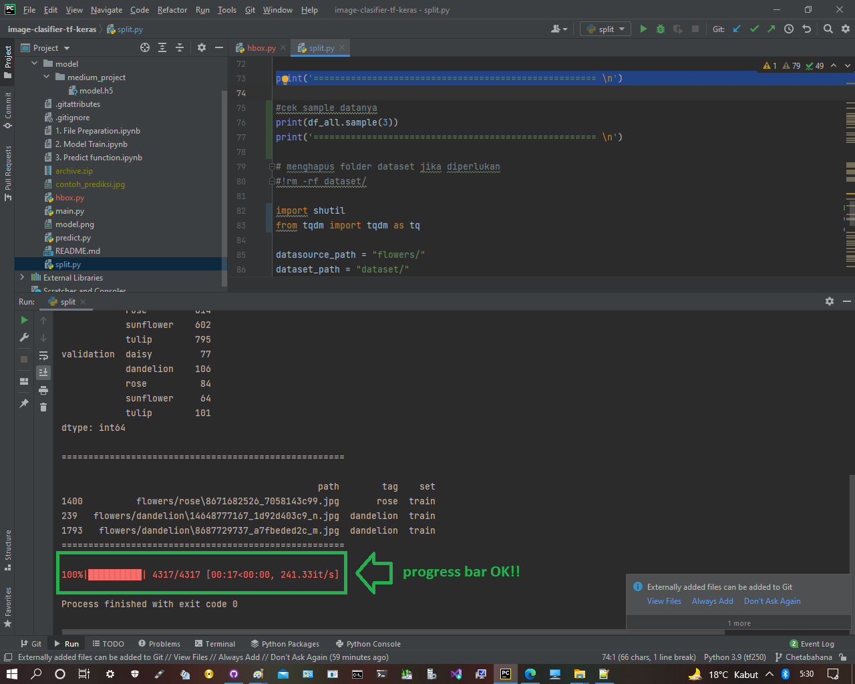
Task: Open the Refactor menu
Action: [x=172, y=10]
